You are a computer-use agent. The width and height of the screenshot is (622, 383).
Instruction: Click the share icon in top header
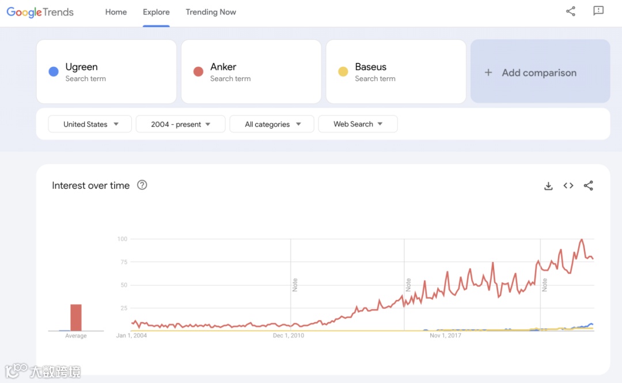click(571, 12)
